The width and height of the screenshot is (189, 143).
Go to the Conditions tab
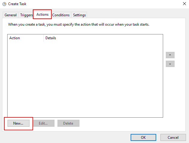(x=61, y=15)
